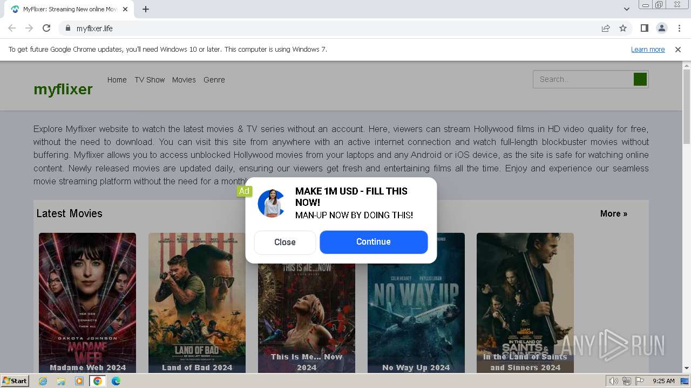Reload the myflixer page
The image size is (691, 388).
(x=46, y=28)
